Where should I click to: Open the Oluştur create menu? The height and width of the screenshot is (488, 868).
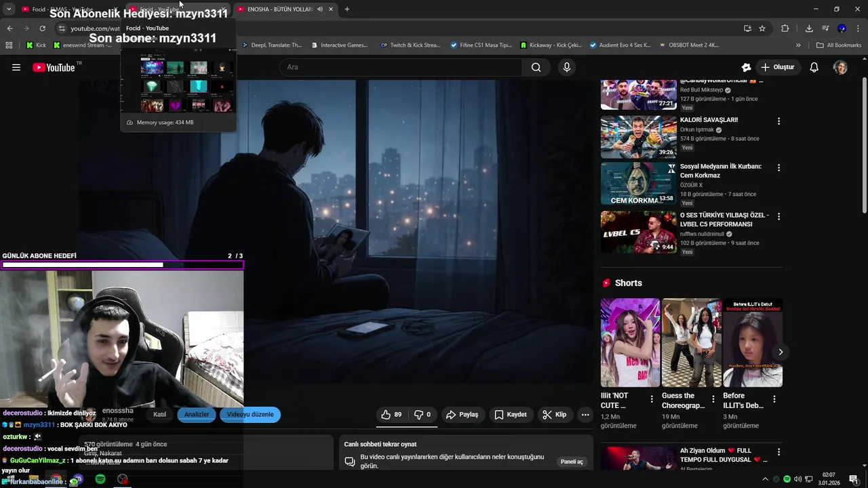(x=777, y=67)
